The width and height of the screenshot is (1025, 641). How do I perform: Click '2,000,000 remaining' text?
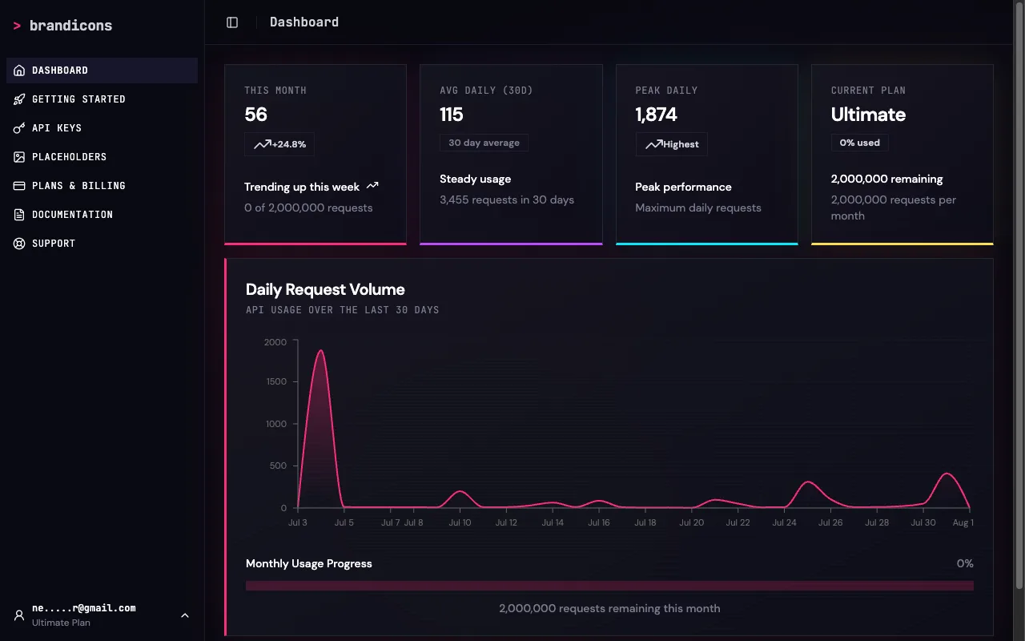pyautogui.click(x=887, y=179)
